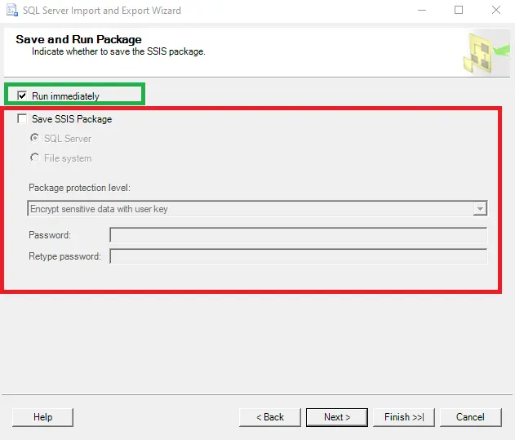Select the SQL Server radio option
The width and height of the screenshot is (515, 440).
click(x=34, y=138)
